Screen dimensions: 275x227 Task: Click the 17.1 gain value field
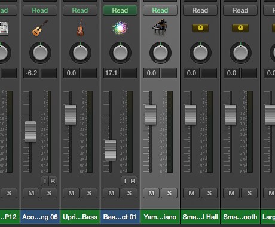pos(111,73)
